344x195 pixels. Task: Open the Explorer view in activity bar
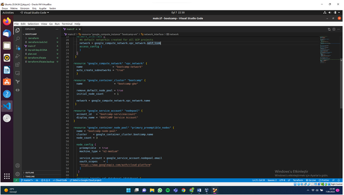click(18, 30)
